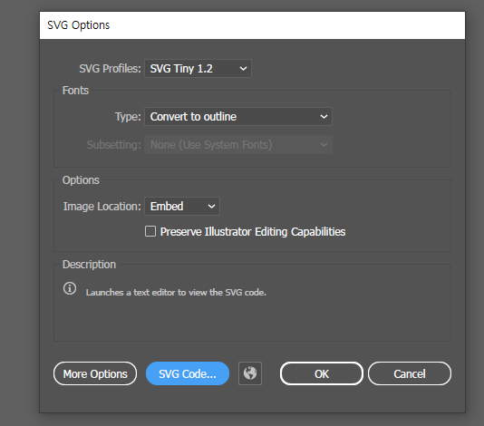
Task: Click the 'Image Location:' label
Action: coord(102,207)
